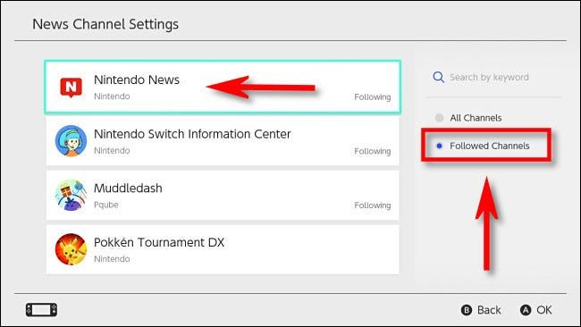The width and height of the screenshot is (581, 327).
Task: Confirm with the OK label
Action: [544, 310]
